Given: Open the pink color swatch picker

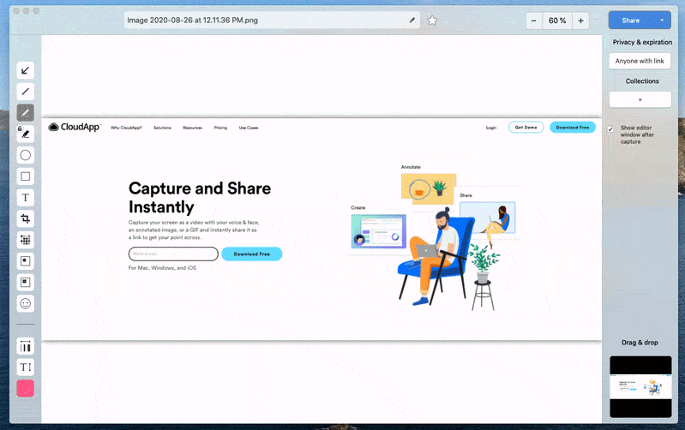Looking at the screenshot, I should [26, 389].
